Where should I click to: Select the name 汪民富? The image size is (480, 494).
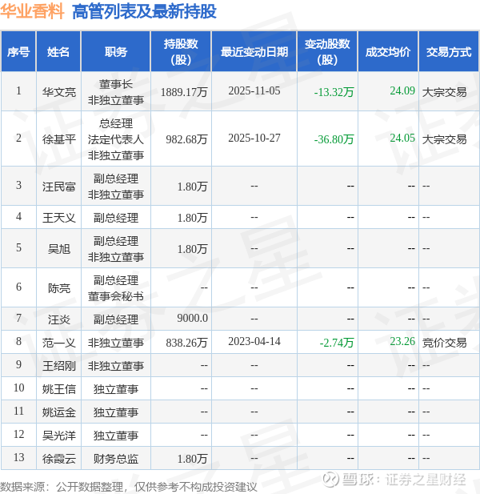point(59,187)
